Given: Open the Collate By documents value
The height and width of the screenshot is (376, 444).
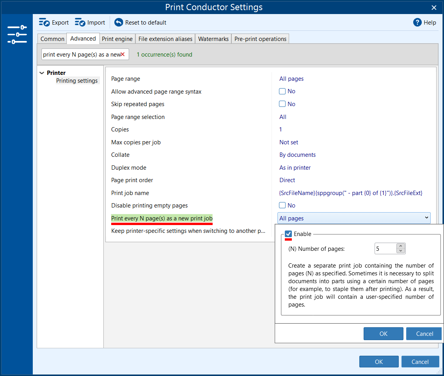Looking at the screenshot, I should [x=297, y=155].
